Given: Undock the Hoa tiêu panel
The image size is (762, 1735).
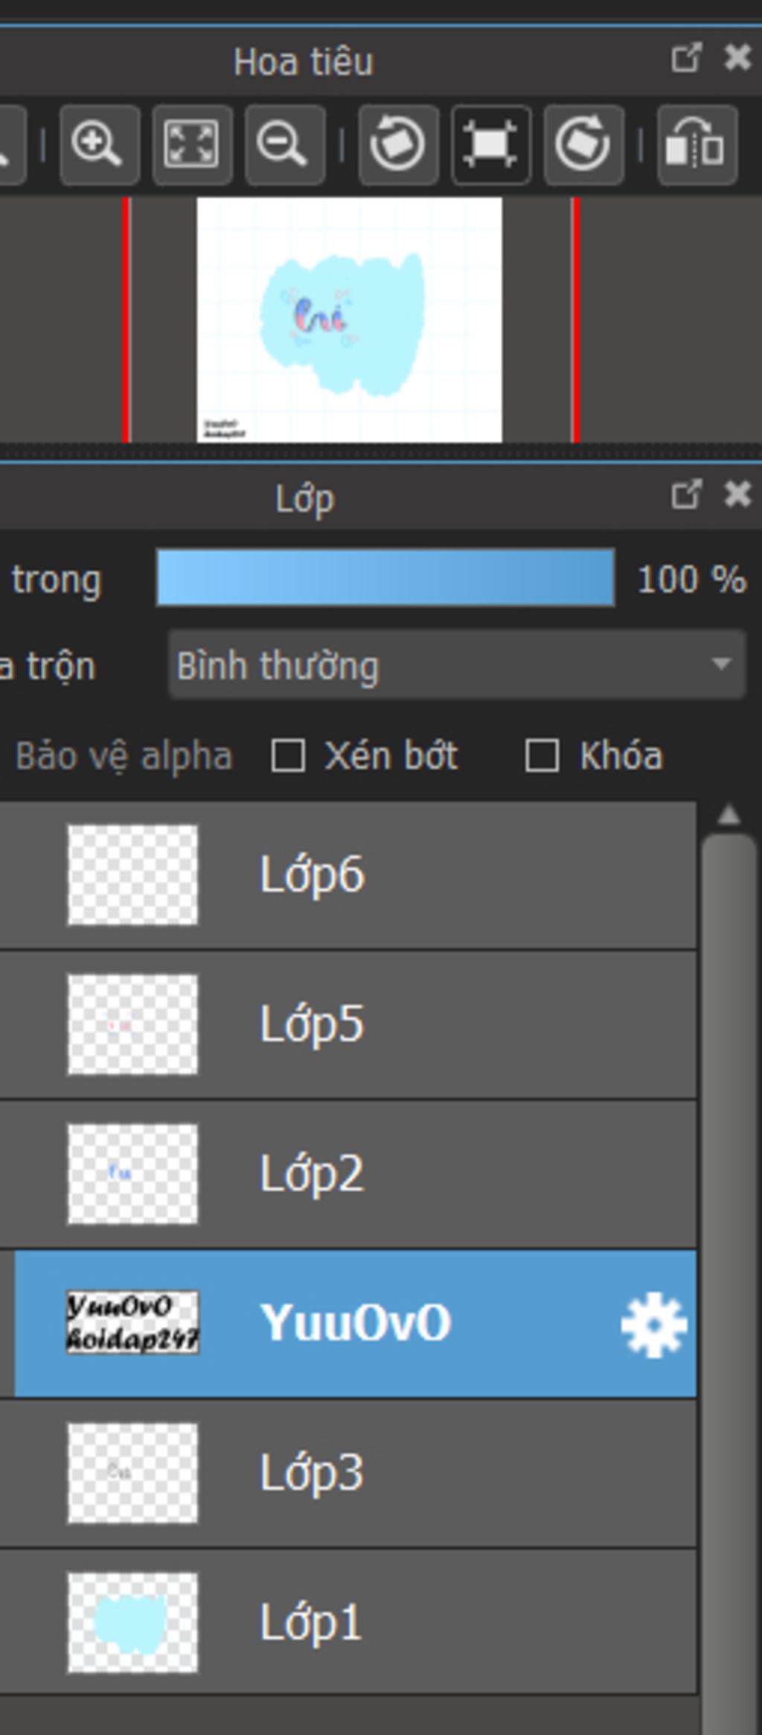Looking at the screenshot, I should click(685, 58).
